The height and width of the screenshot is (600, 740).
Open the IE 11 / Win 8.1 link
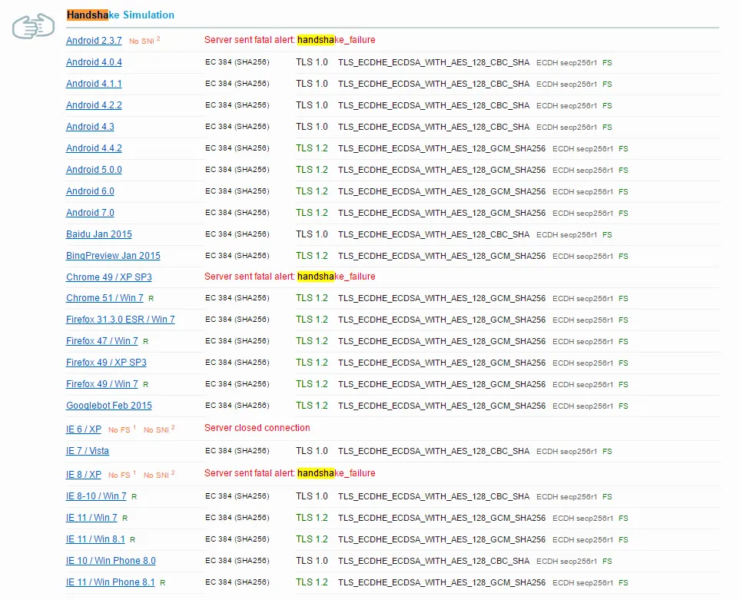click(x=96, y=539)
